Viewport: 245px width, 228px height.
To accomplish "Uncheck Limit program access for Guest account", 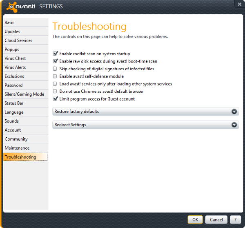I will (x=55, y=99).
